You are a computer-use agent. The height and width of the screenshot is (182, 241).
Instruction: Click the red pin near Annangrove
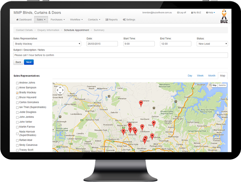click(x=130, y=125)
